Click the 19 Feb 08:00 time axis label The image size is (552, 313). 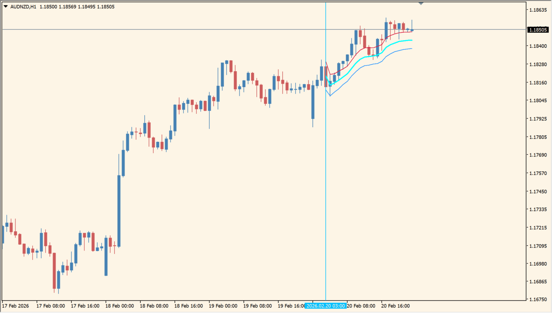point(258,306)
